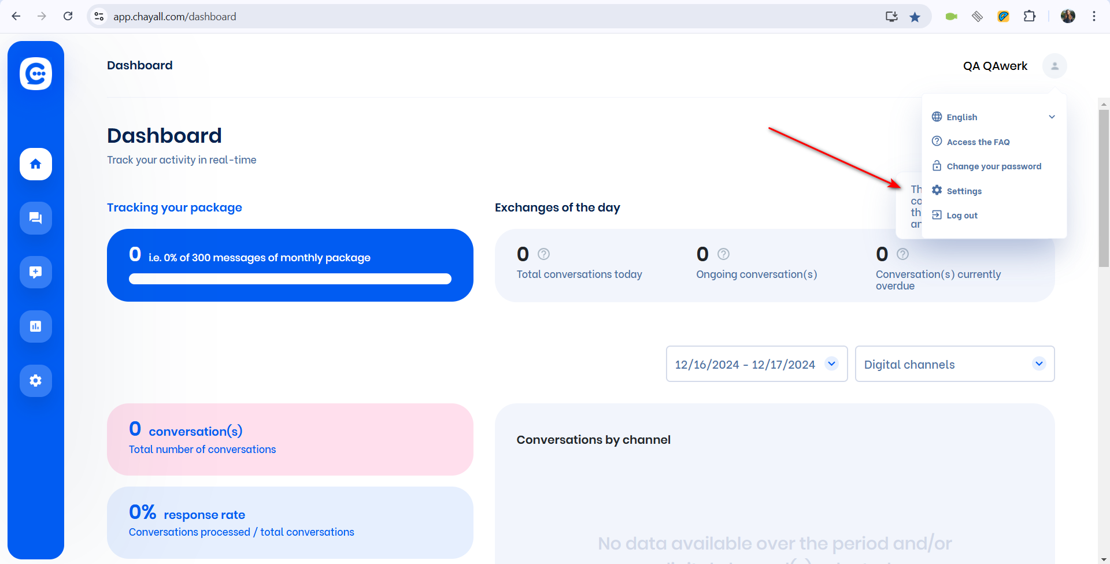Viewport: 1110px width, 564px height.
Task: Select Settings in the user menu
Action: tap(957, 191)
